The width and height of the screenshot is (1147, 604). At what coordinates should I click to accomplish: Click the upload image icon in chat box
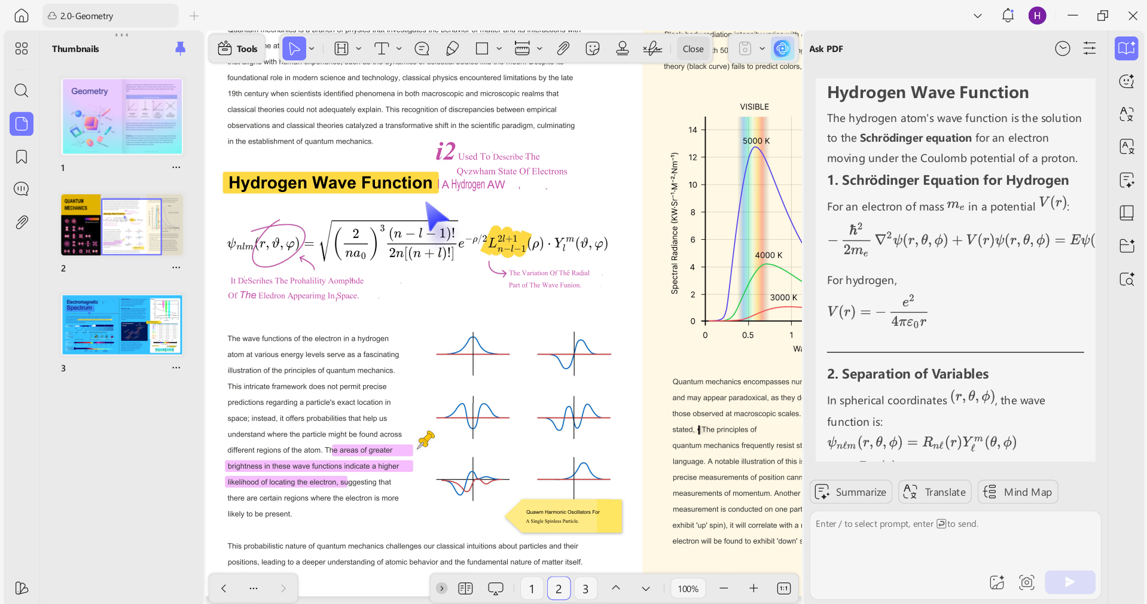[997, 582]
